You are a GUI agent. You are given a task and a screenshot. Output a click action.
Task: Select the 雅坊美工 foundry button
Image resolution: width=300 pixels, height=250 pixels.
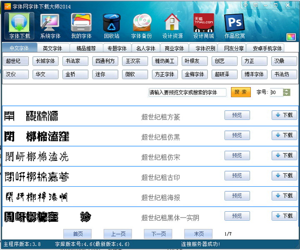click(x=165, y=61)
